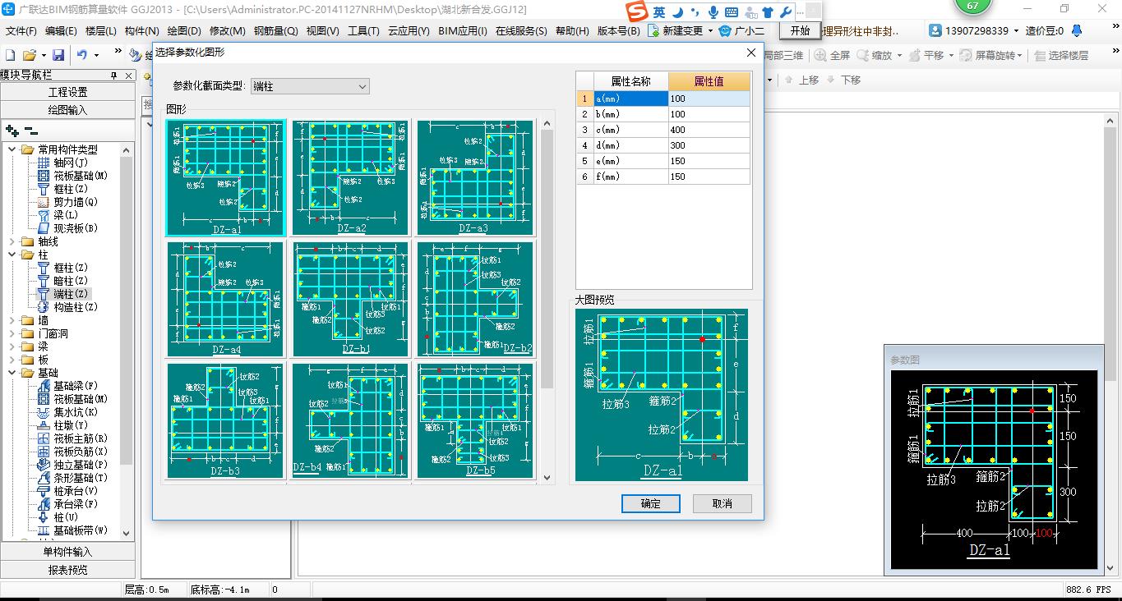Open the BIM应用(I) menu
The width and height of the screenshot is (1122, 601).
click(462, 31)
